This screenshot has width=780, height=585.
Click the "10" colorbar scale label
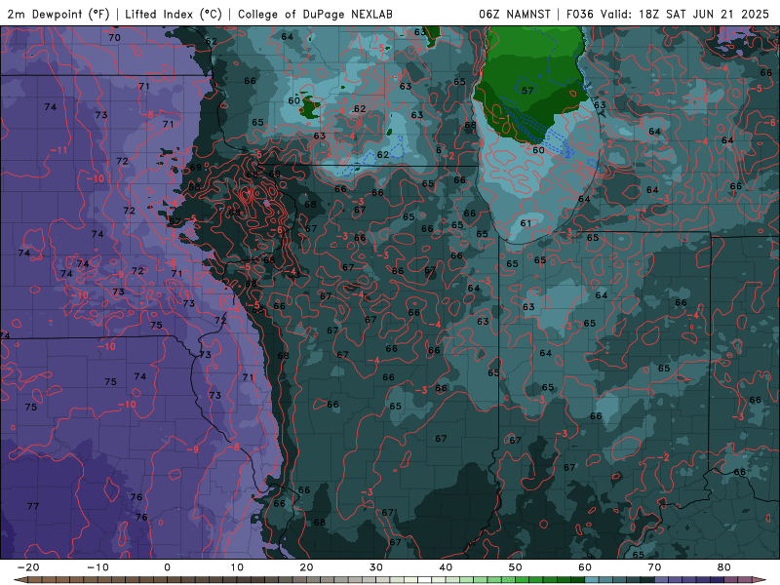[237, 567]
